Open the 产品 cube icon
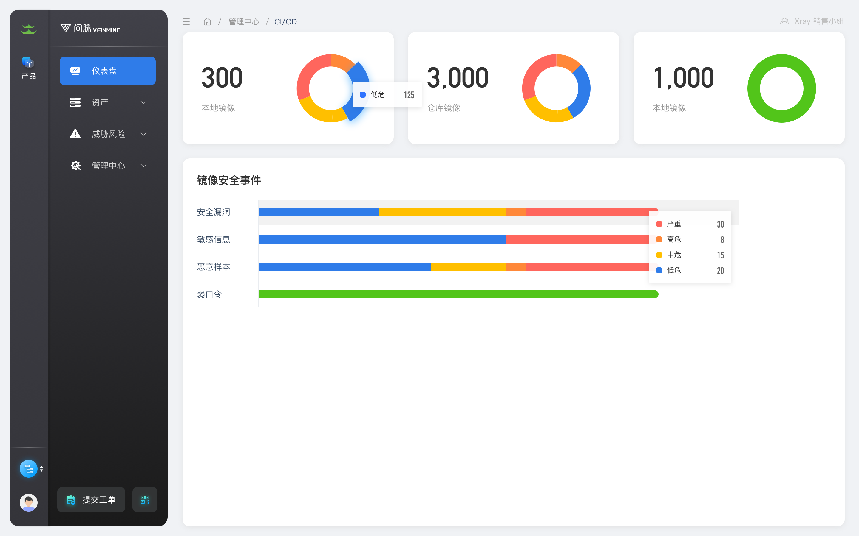This screenshot has width=859, height=536. point(28,63)
